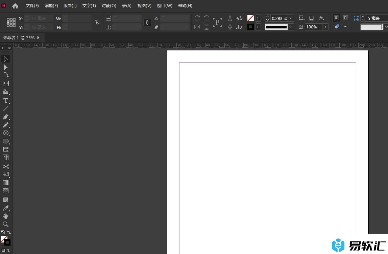This screenshot has height=254, width=388.
Task: Open the 编辑(E) menu
Action: pos(51,6)
